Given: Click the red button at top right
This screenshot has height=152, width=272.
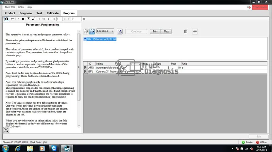Looking at the screenshot, I should pos(260,7).
